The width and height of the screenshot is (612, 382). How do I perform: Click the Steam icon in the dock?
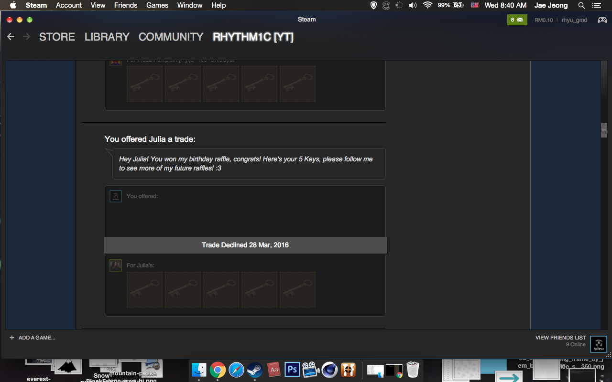[x=255, y=370]
